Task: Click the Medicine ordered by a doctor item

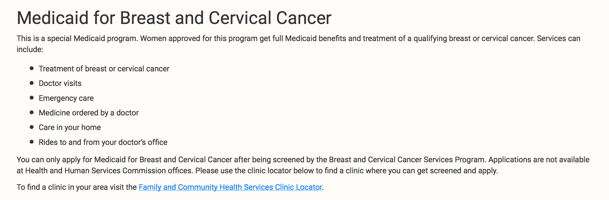Action: pos(89,113)
